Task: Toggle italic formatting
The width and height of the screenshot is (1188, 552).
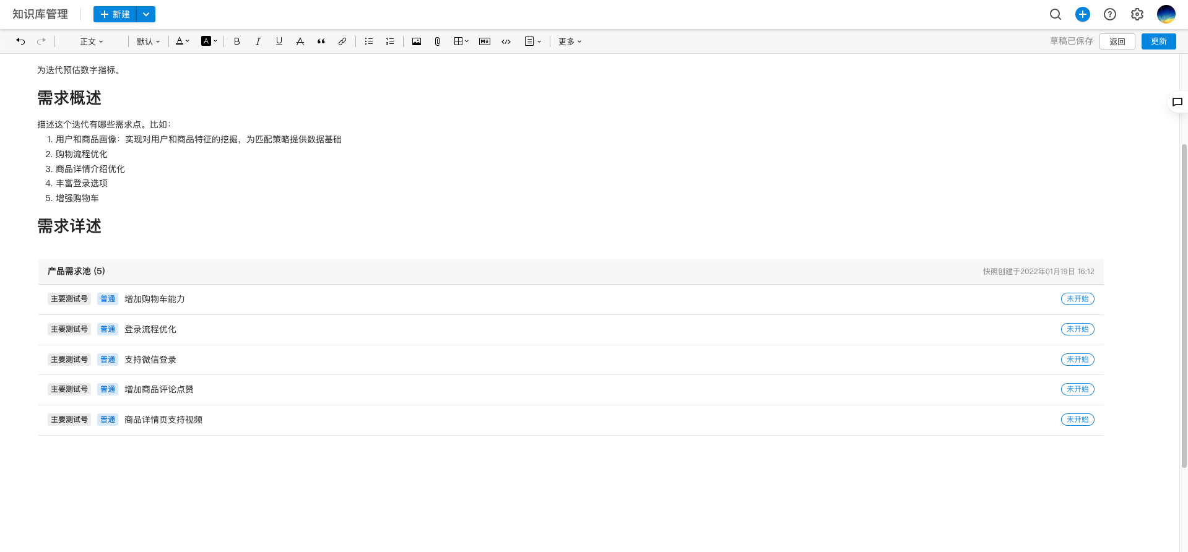Action: click(x=258, y=41)
